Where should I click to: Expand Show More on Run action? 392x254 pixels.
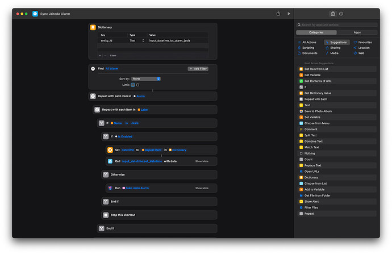tap(202, 188)
